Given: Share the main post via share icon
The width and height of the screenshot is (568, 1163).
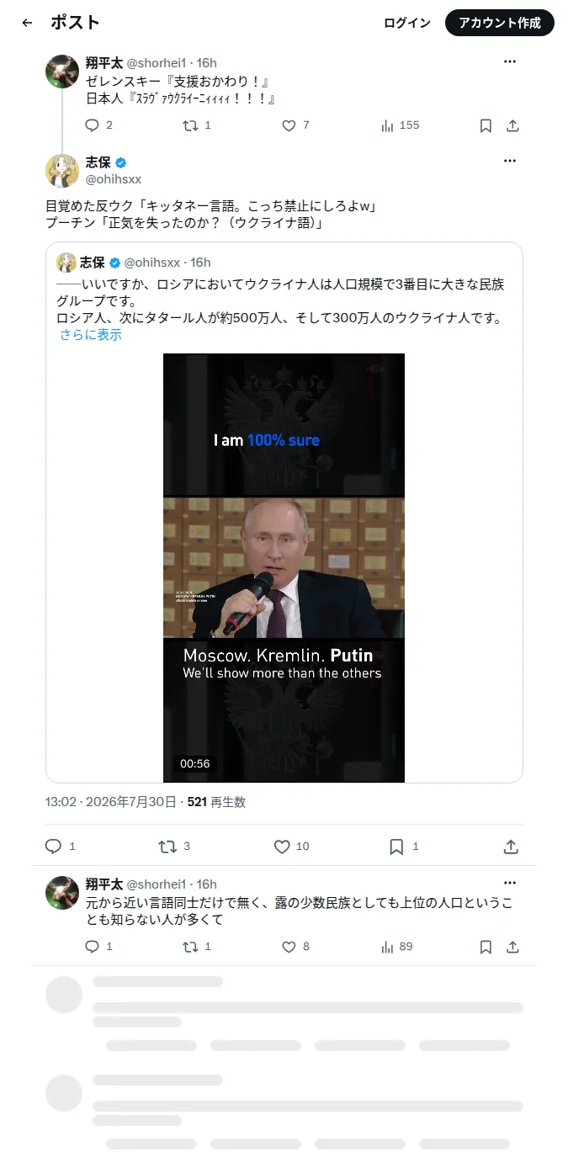Looking at the screenshot, I should pos(511,847).
